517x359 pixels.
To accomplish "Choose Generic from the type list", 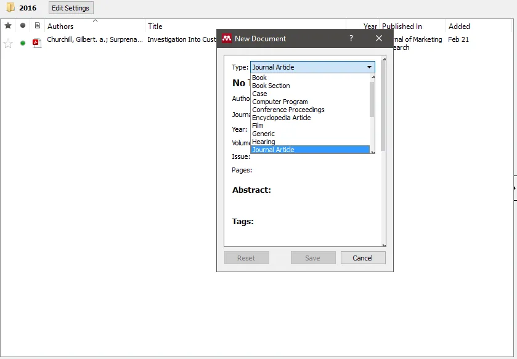I will point(263,134).
